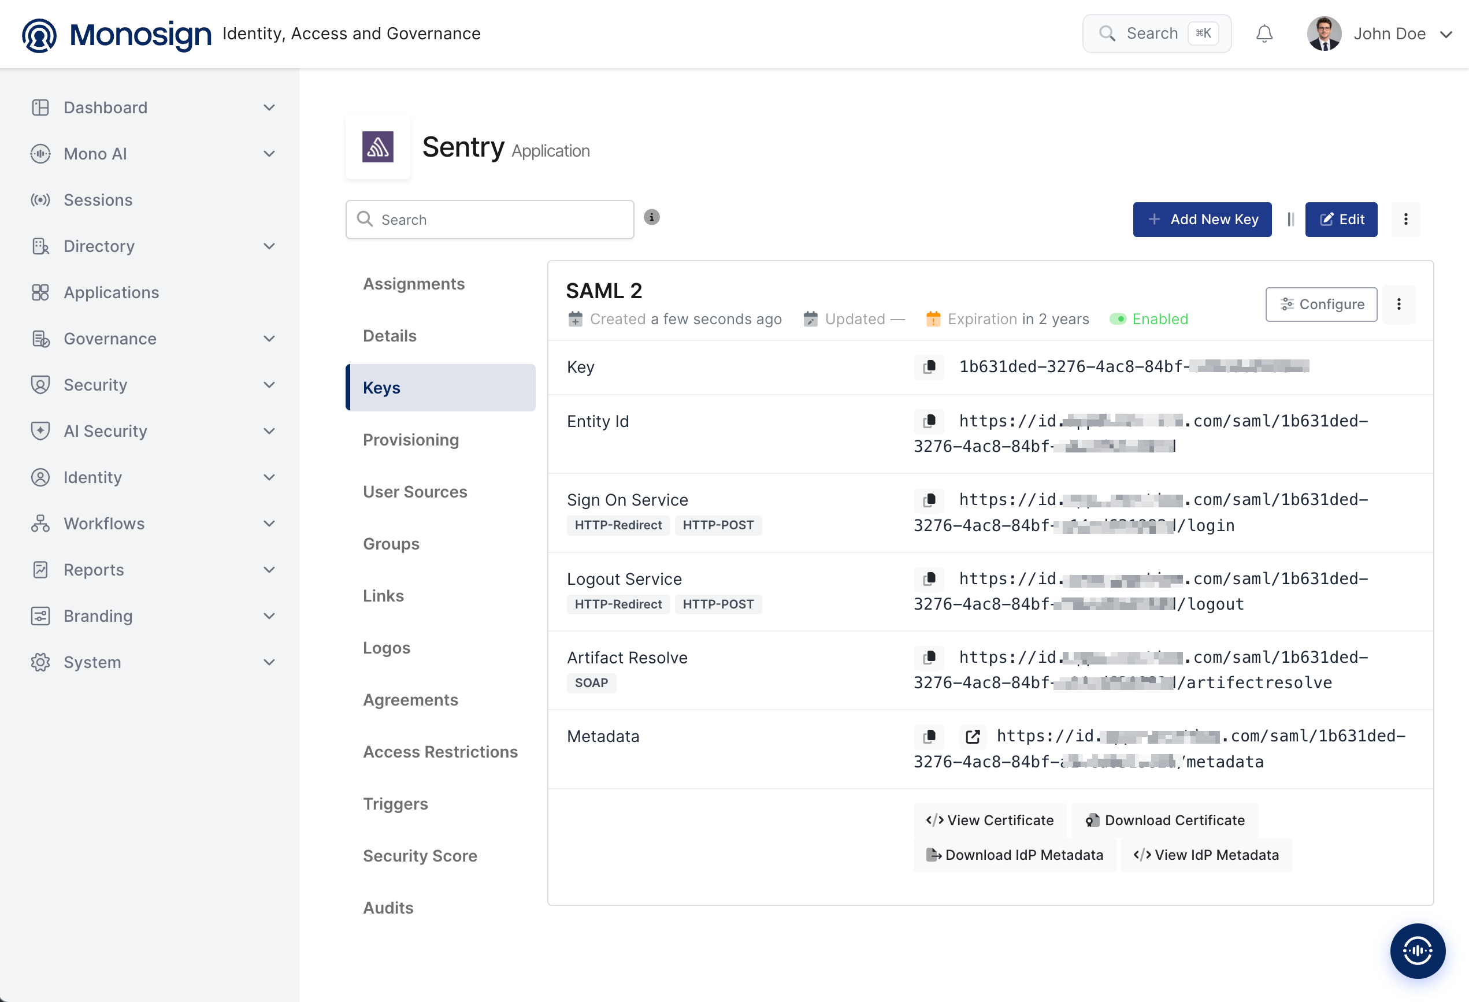Expand the Security menu

coord(154,384)
